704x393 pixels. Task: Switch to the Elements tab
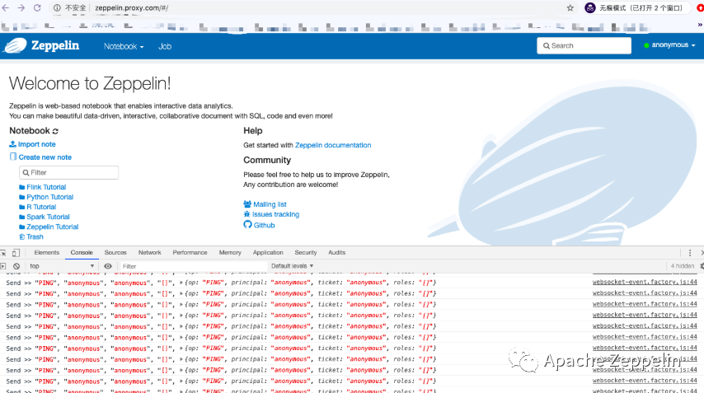pyautogui.click(x=47, y=253)
